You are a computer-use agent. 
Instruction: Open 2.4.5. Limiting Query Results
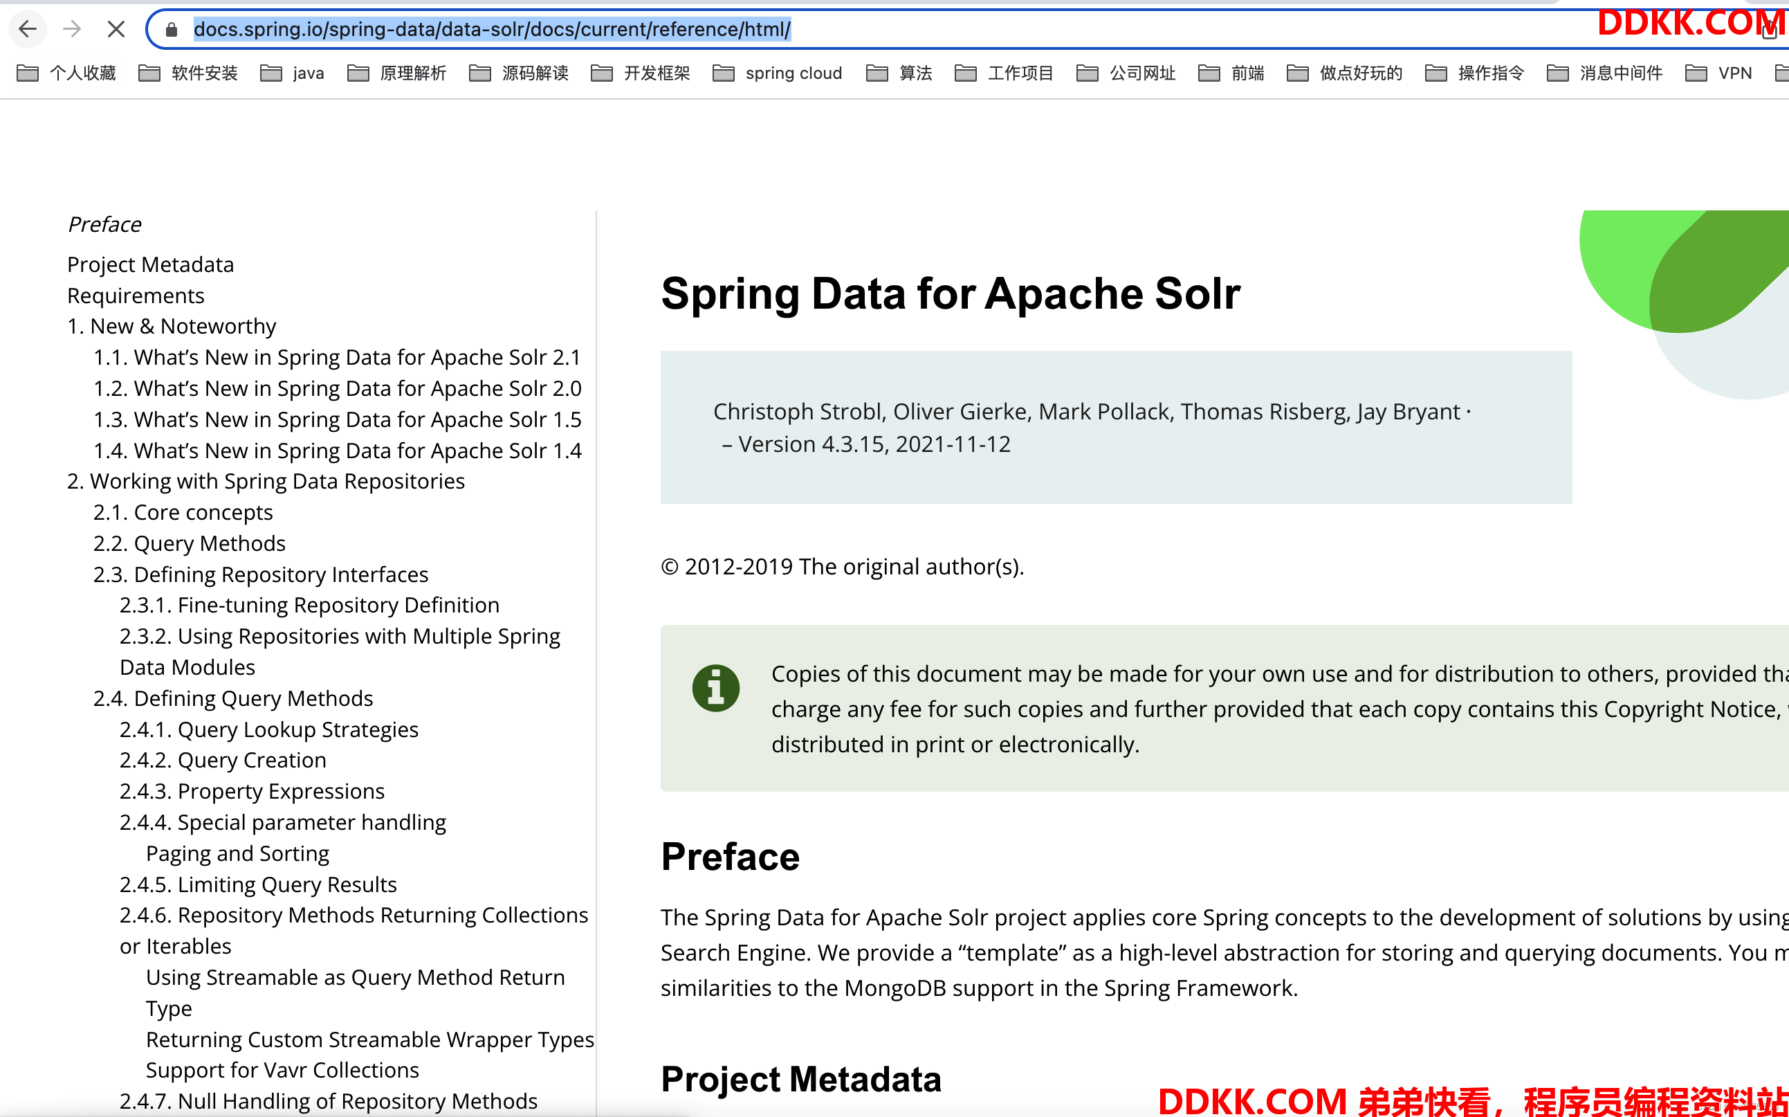[259, 884]
